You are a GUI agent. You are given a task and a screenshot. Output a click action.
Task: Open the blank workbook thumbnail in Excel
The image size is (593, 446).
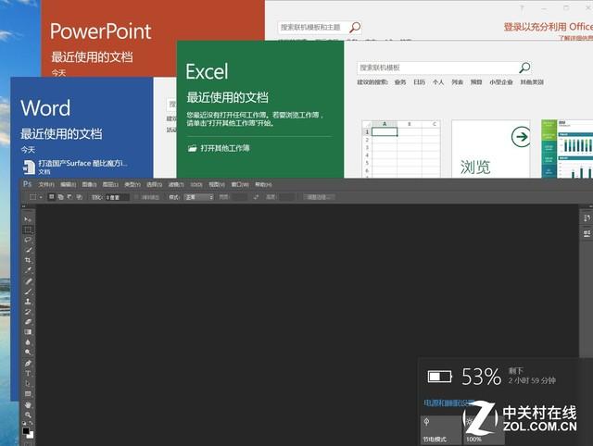pos(401,149)
